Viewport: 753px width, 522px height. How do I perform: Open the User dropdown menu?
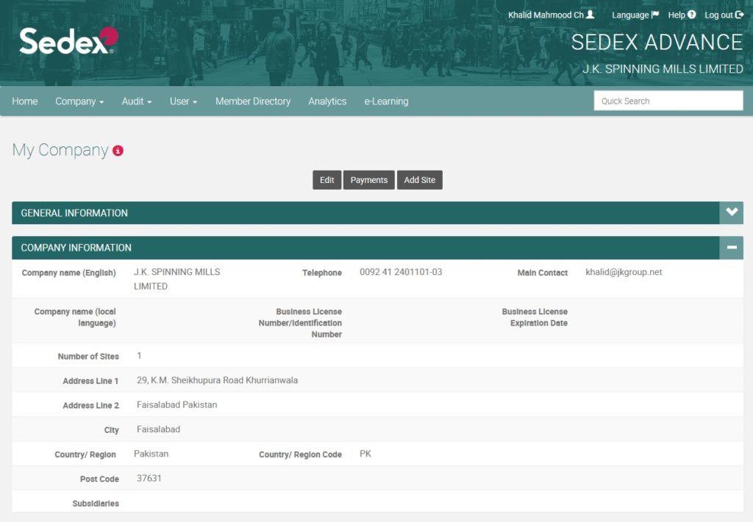coord(183,101)
